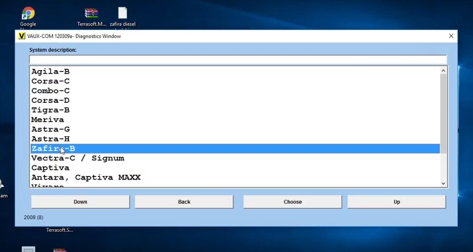The height and width of the screenshot is (252, 473).
Task: Pick the Astra-G entry
Action: pos(235,129)
